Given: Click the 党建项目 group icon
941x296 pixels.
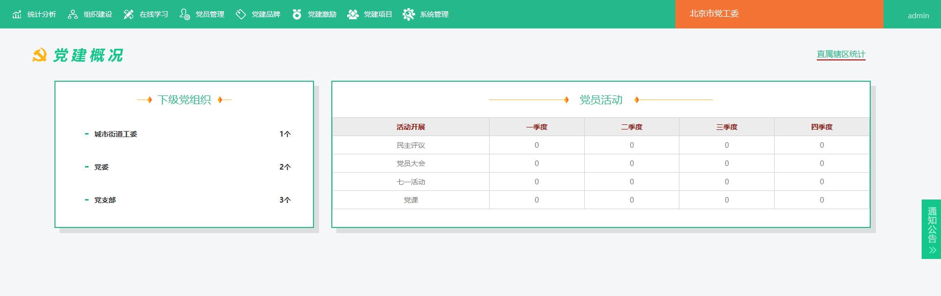Looking at the screenshot, I should click(x=353, y=14).
